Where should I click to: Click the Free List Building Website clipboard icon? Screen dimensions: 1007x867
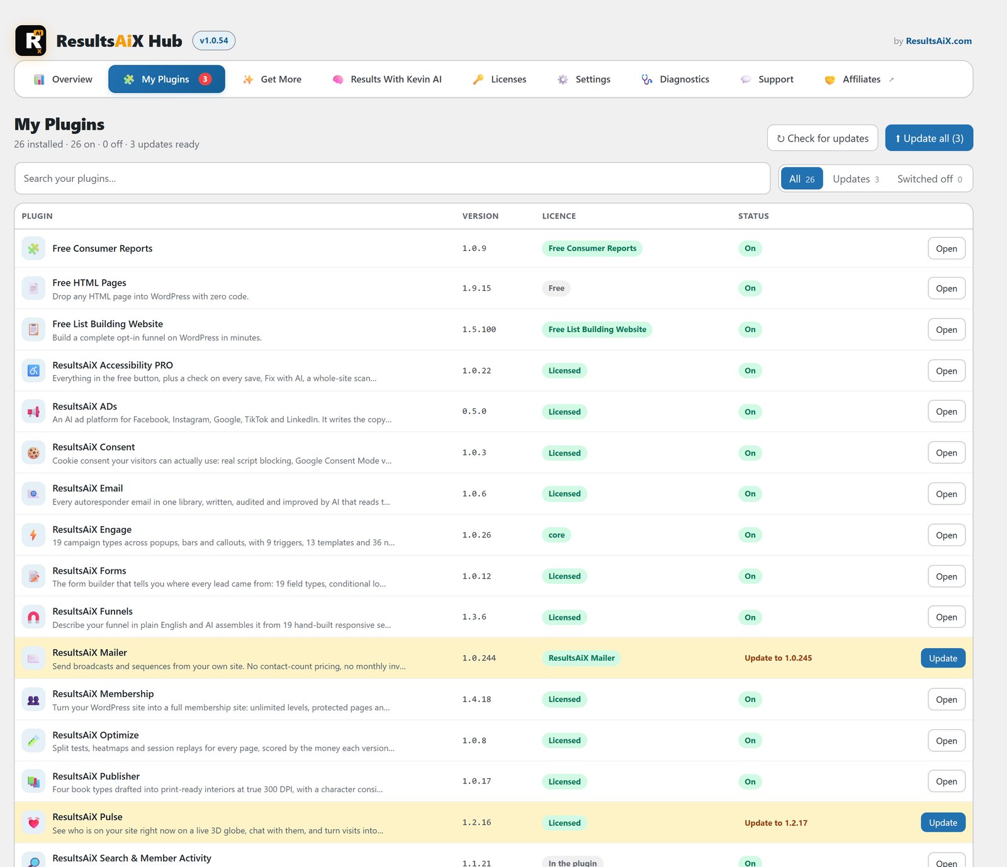[x=33, y=330]
